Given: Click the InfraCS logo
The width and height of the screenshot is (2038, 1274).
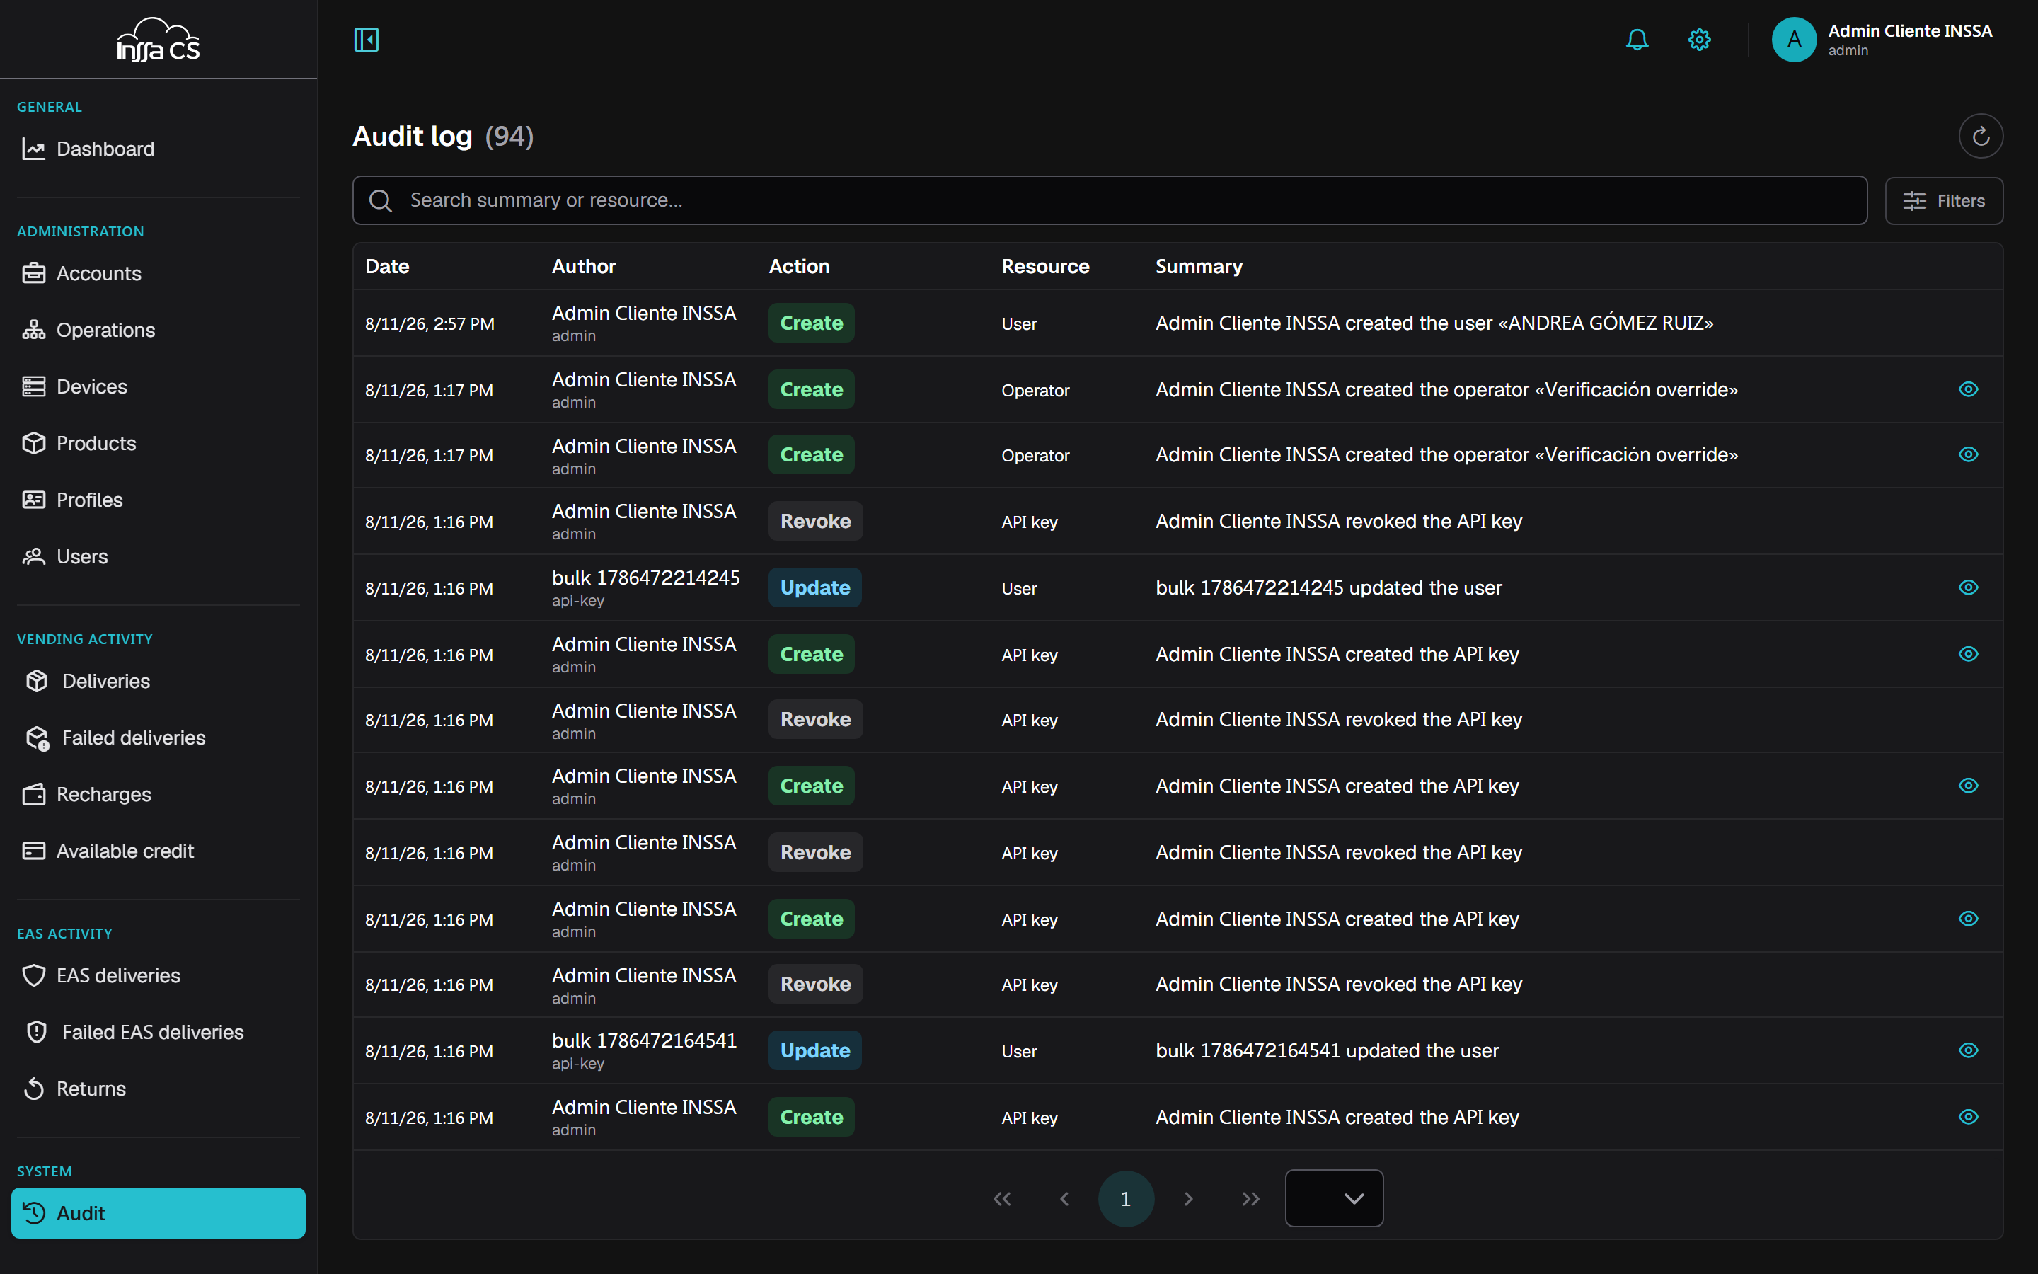Looking at the screenshot, I should pos(159,40).
